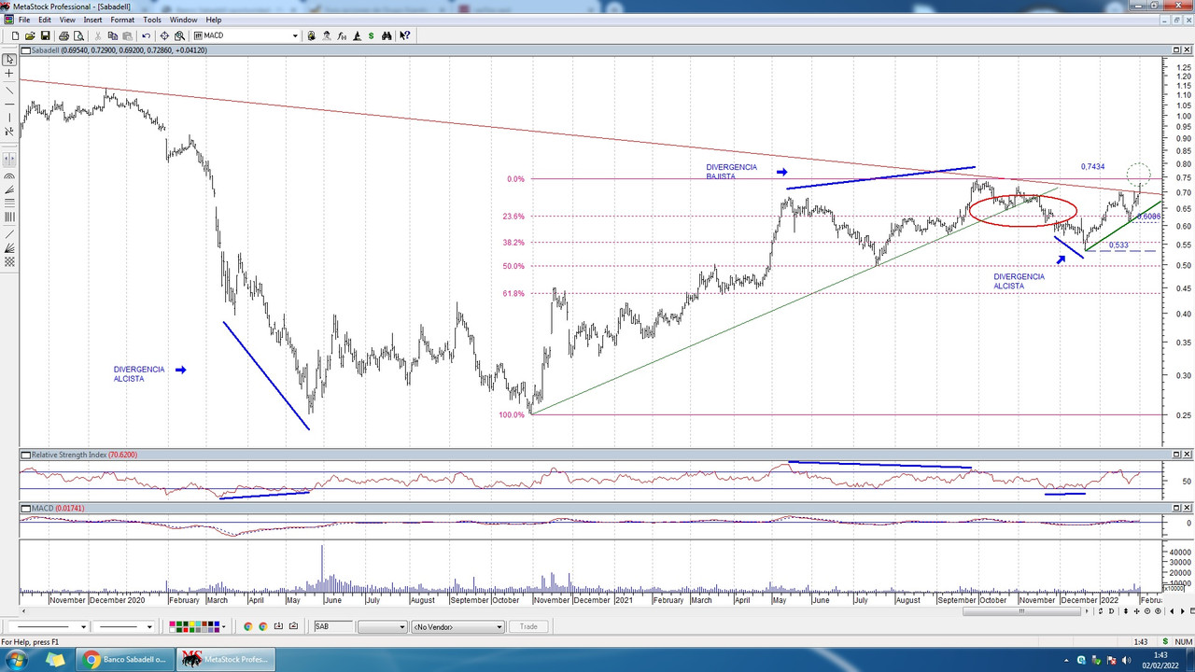This screenshot has width=1195, height=672.
Task: Open the Edit menu
Action: click(x=45, y=20)
